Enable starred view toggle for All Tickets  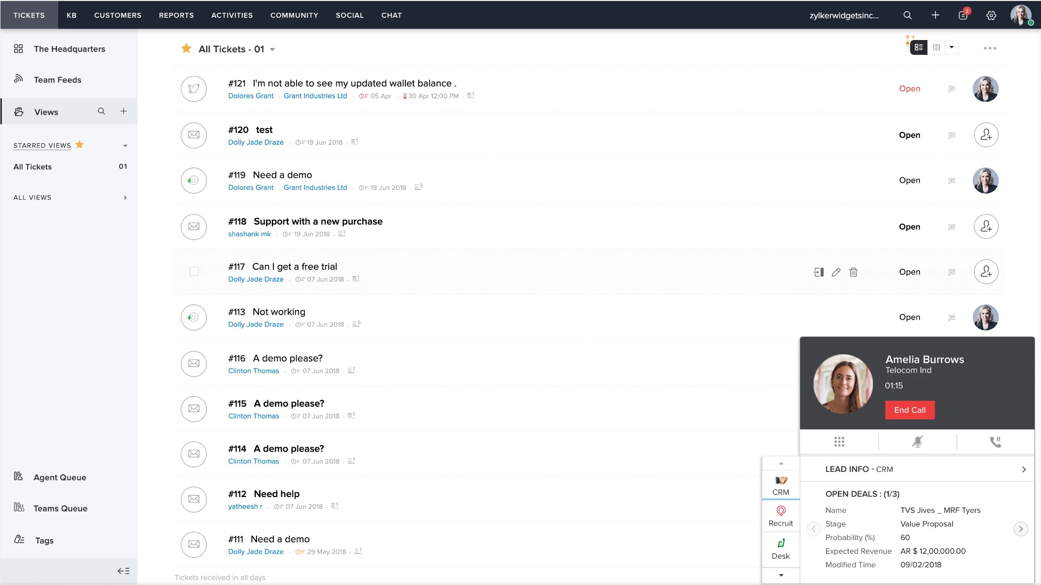pyautogui.click(x=186, y=48)
